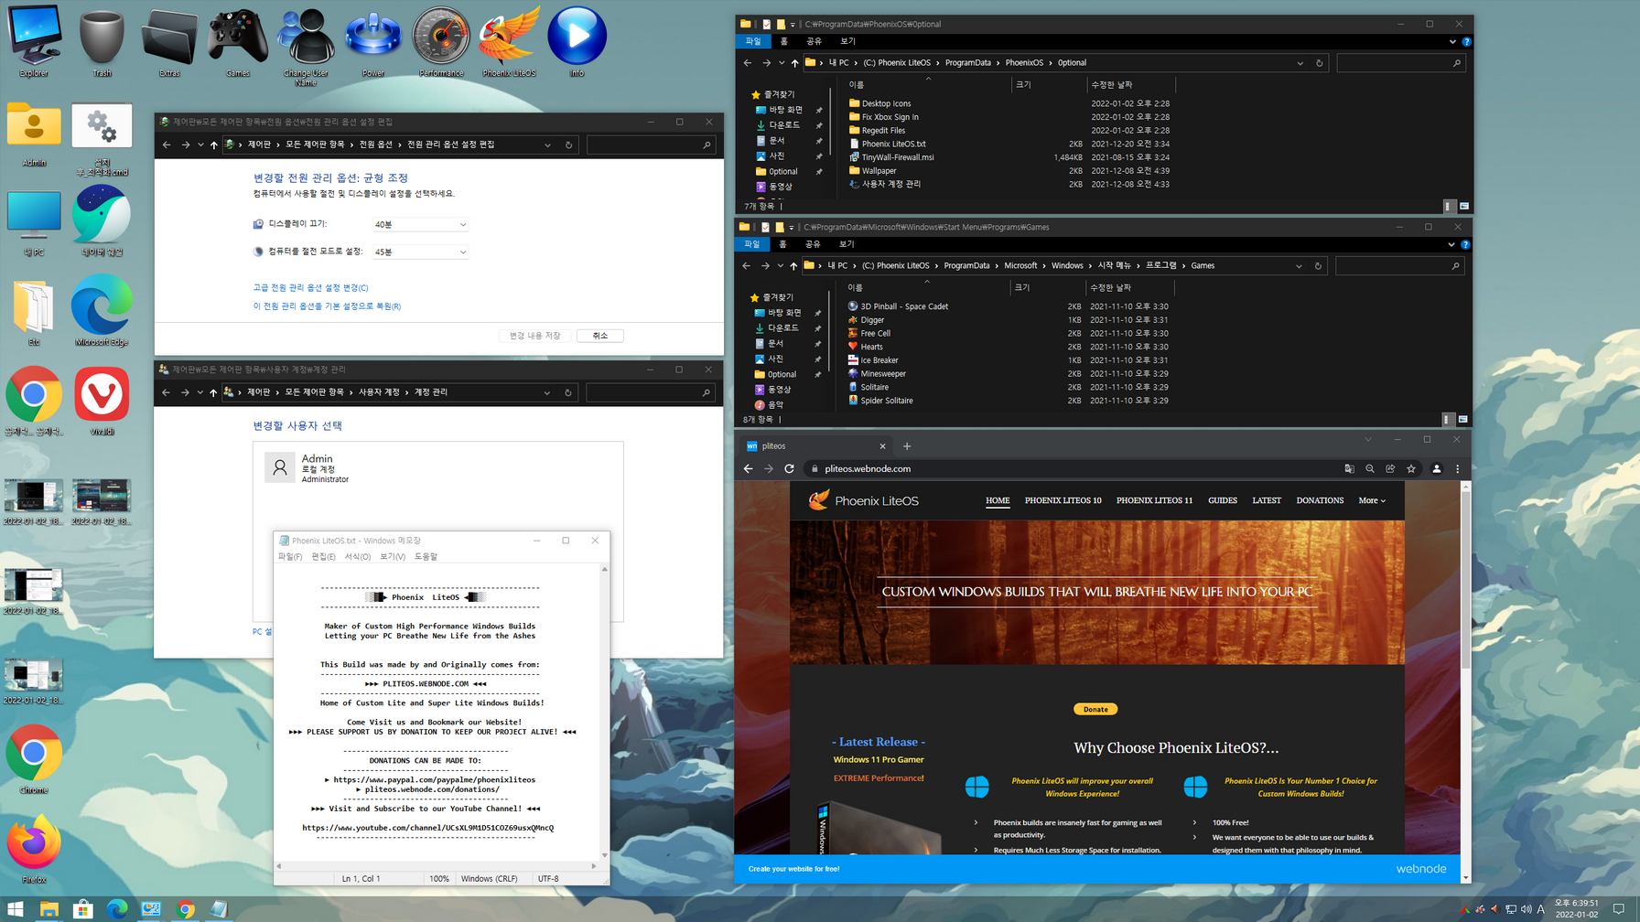Select 보기 tab in Games explorer window
The height and width of the screenshot is (922, 1640).
pyautogui.click(x=847, y=244)
